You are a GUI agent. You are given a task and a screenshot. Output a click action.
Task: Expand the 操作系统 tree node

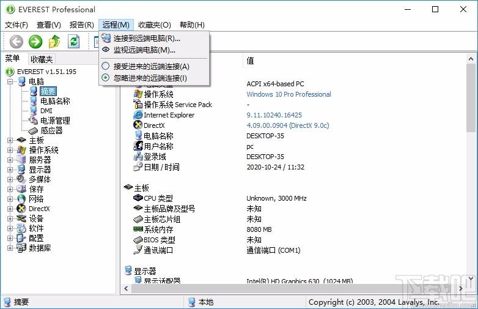(x=10, y=150)
